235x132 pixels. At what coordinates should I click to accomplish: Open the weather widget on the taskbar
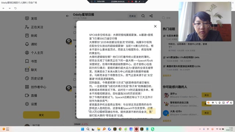coord(6,129)
